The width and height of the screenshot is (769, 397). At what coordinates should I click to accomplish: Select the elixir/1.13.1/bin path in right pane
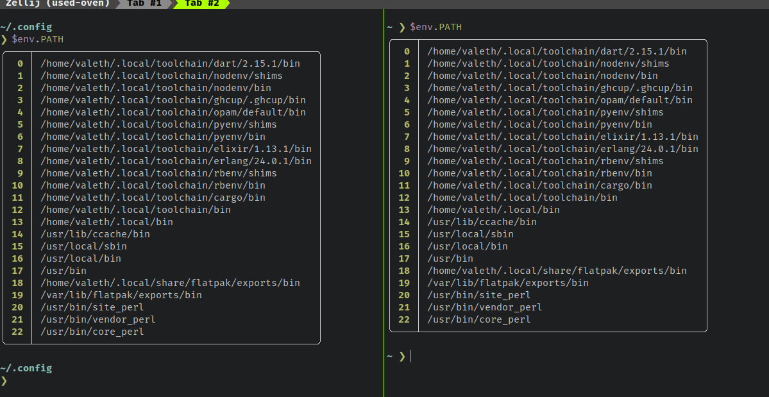pyautogui.click(x=562, y=137)
